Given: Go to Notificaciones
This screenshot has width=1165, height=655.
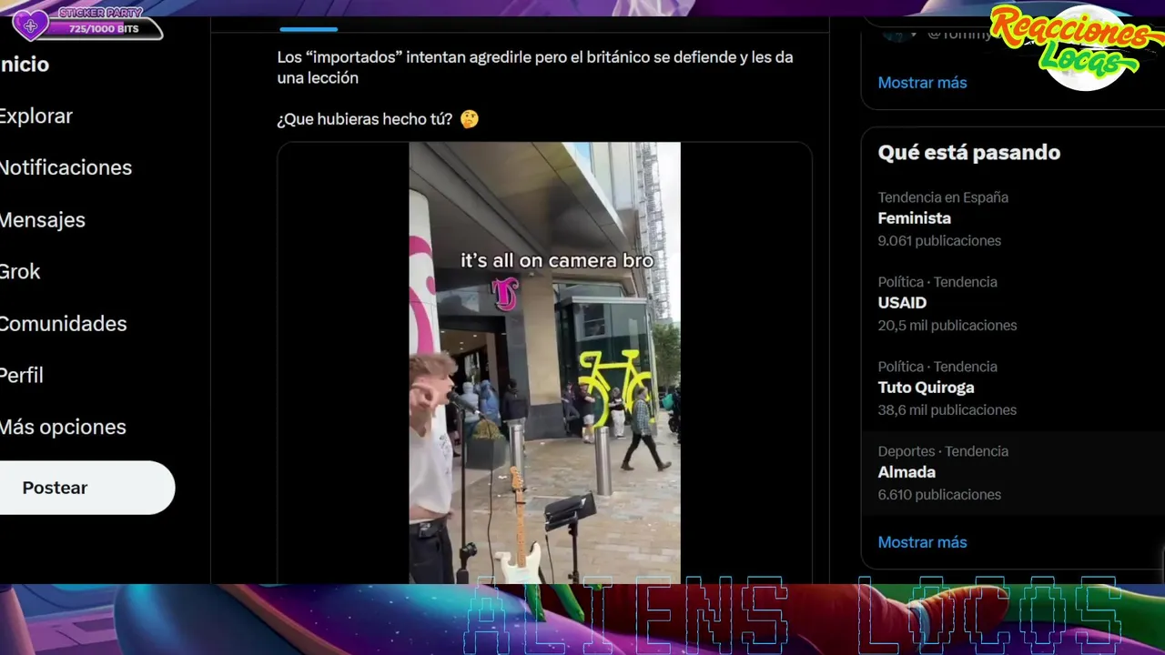Looking at the screenshot, I should pyautogui.click(x=66, y=167).
